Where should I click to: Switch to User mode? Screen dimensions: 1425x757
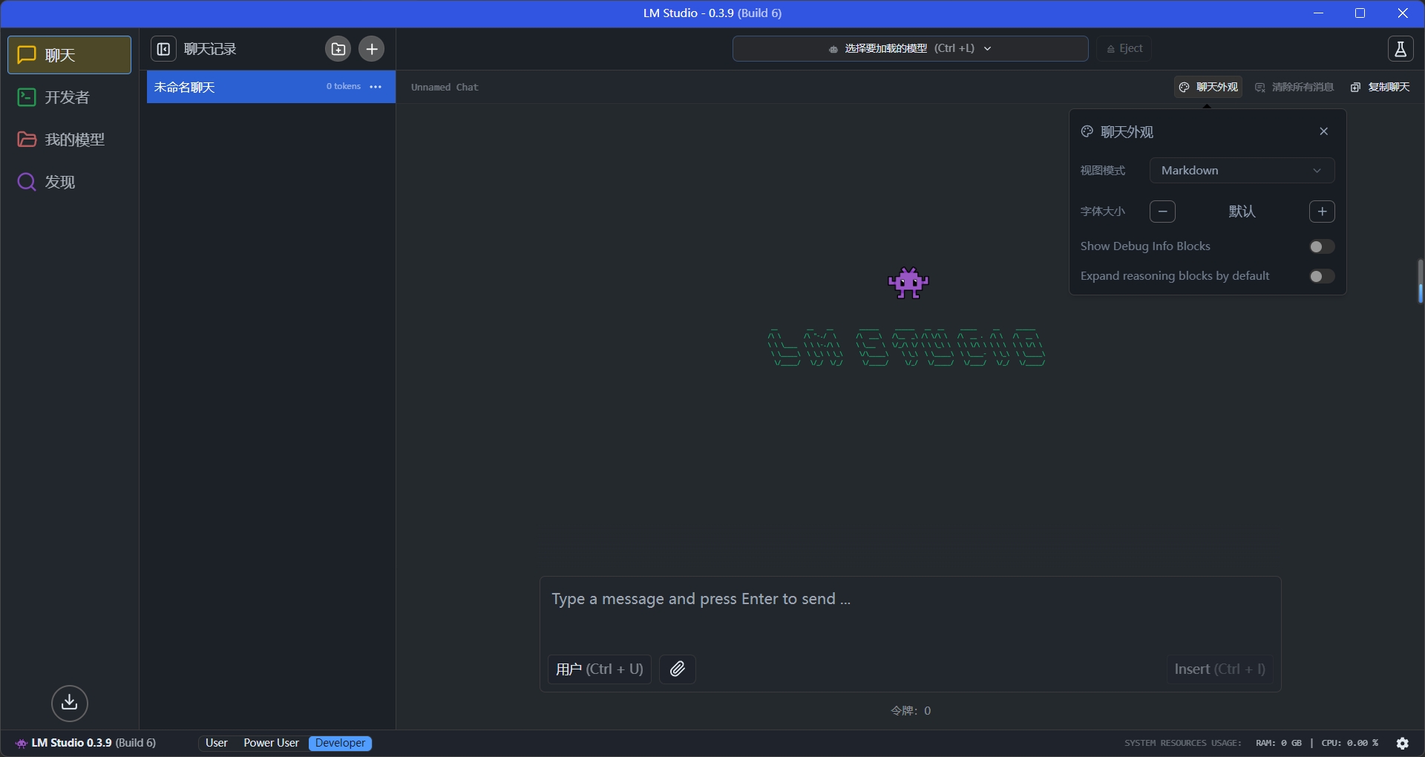pyautogui.click(x=217, y=743)
